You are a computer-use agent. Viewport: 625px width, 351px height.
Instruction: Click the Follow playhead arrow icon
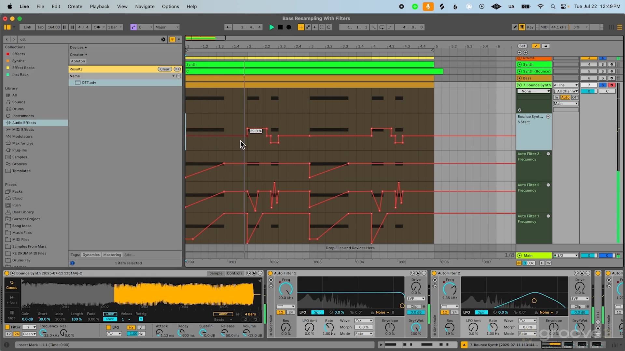(229, 27)
